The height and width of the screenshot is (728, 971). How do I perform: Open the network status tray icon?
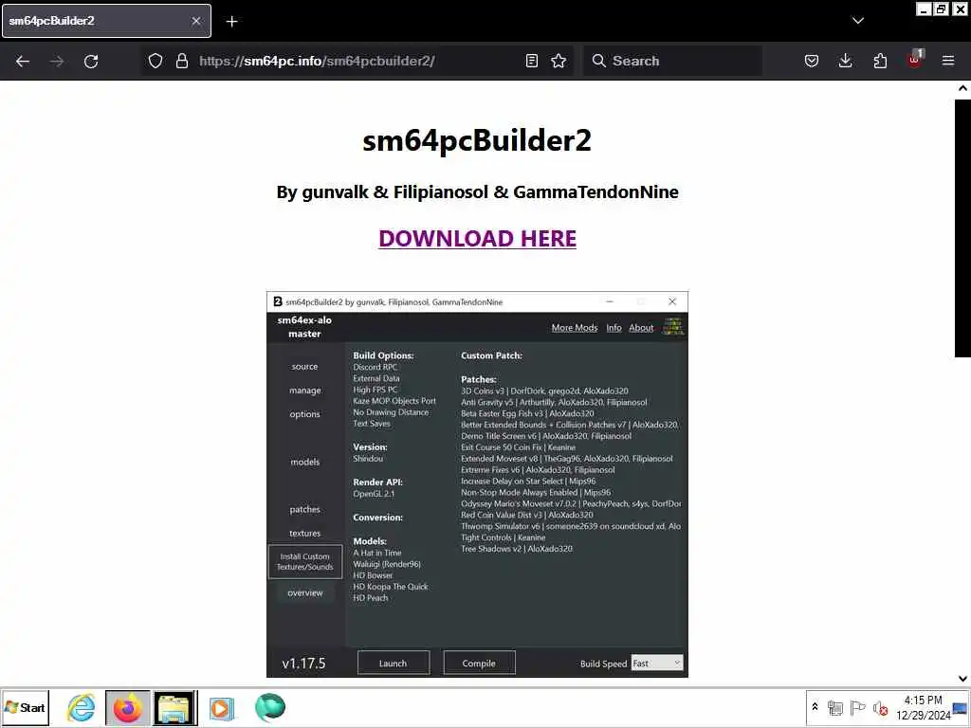[835, 707]
